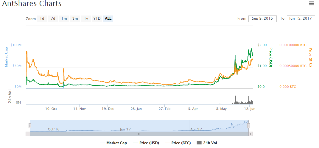Grab the left navigator range handle
Screen dimensions: 319x148
pyautogui.click(x=30, y=126)
